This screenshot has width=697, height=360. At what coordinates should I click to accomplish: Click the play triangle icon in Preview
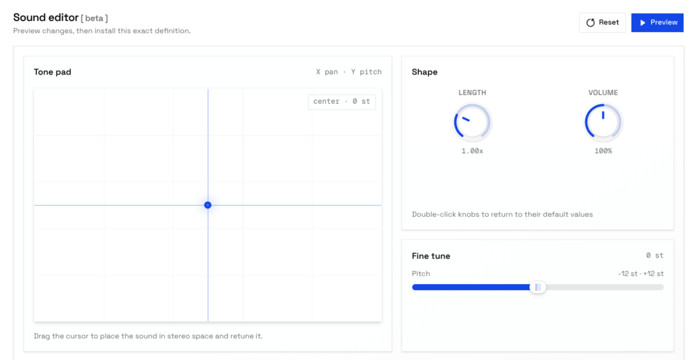643,23
